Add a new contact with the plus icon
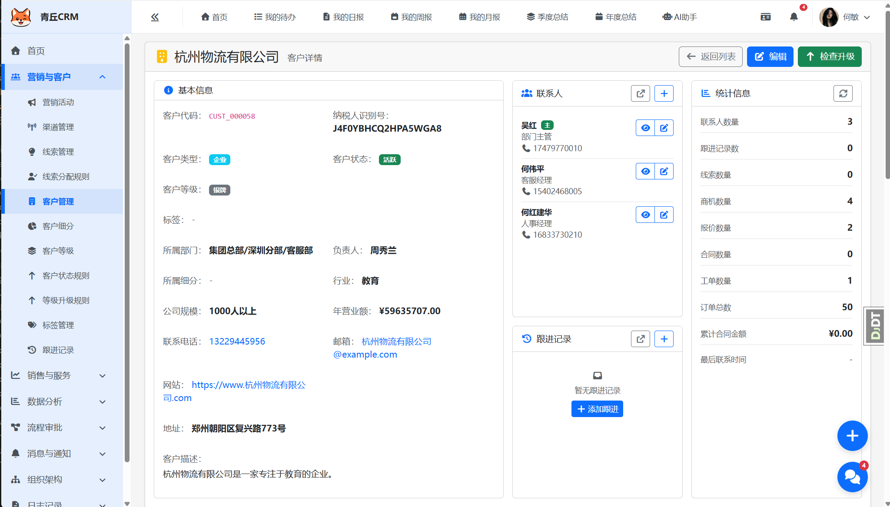Screen dimensions: 890x507 tap(664, 93)
